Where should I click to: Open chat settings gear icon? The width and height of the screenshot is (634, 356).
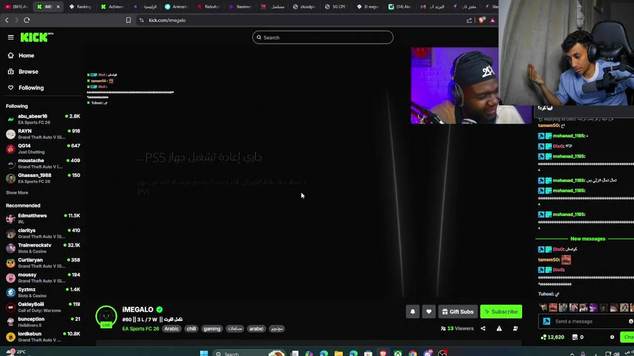612,337
